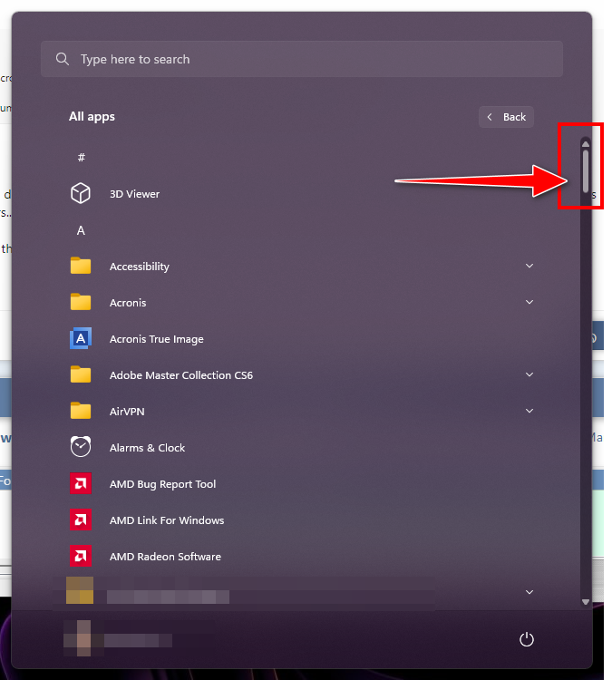Image resolution: width=612 pixels, height=680 pixels.
Task: Go back using the Back button
Action: [506, 117]
